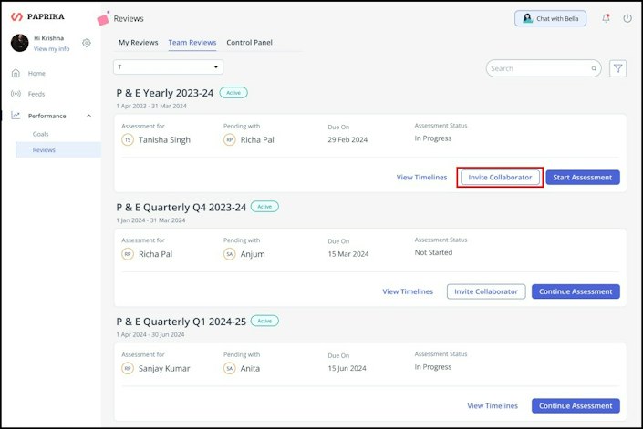
Task: Open the dropdown showing T
Action: [168, 67]
